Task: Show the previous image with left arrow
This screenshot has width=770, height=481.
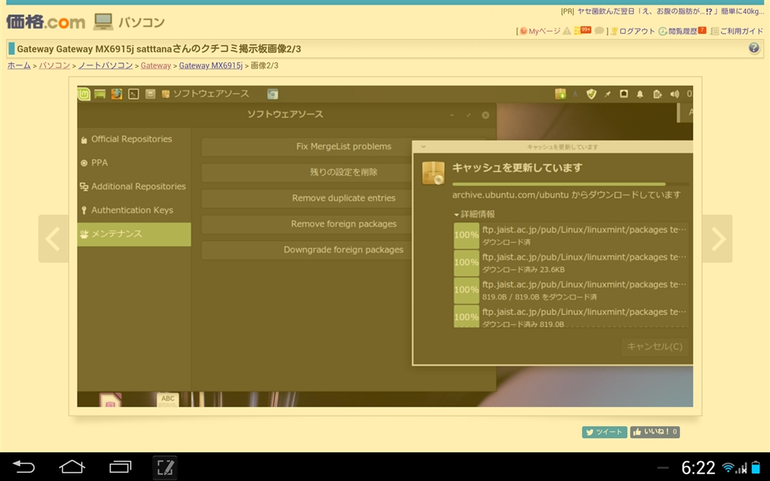Action: click(53, 238)
